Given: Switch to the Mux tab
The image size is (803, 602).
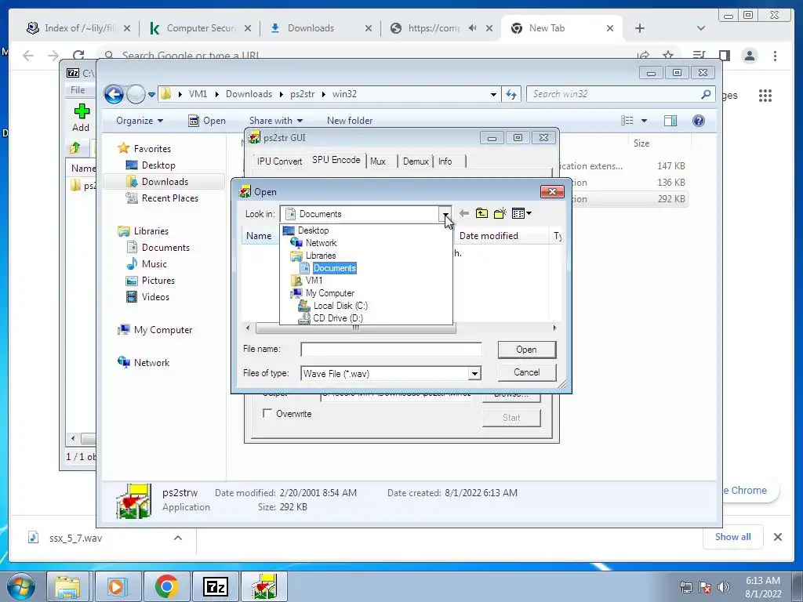Looking at the screenshot, I should coord(378,161).
